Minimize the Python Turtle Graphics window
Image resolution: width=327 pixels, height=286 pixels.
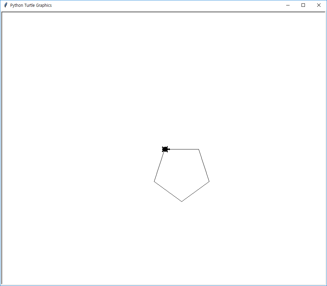288,5
